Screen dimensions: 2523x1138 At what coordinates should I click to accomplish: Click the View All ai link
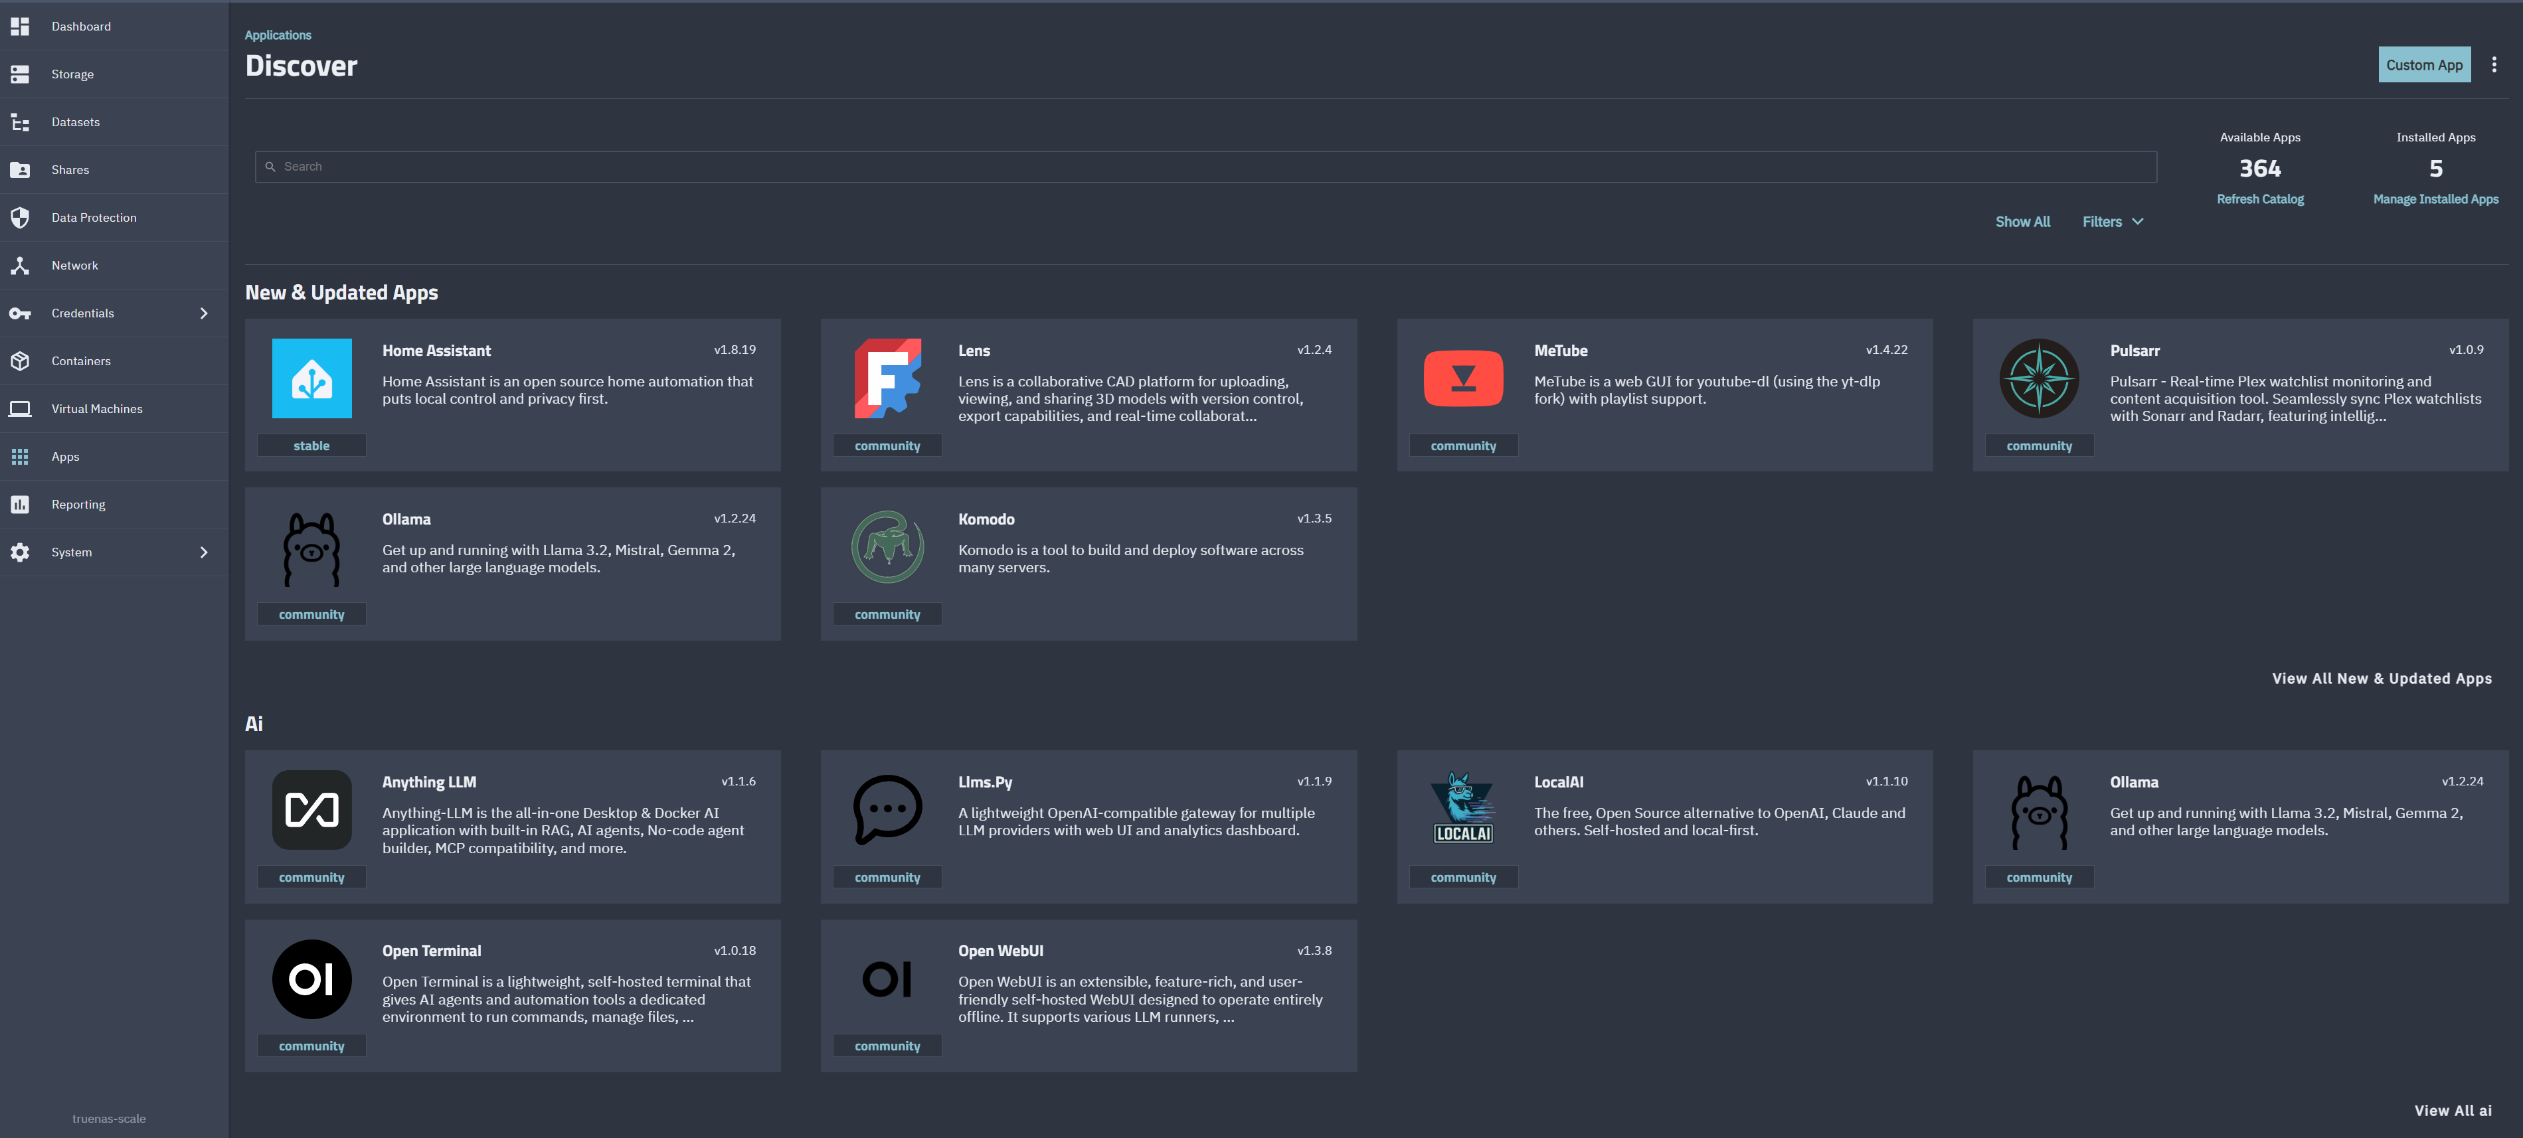pyautogui.click(x=2453, y=1111)
